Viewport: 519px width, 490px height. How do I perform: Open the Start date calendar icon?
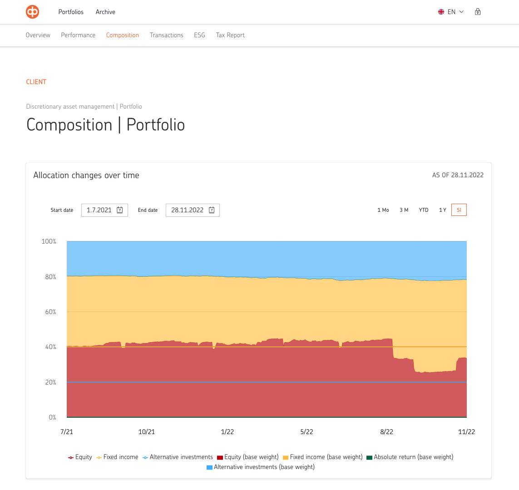(120, 210)
